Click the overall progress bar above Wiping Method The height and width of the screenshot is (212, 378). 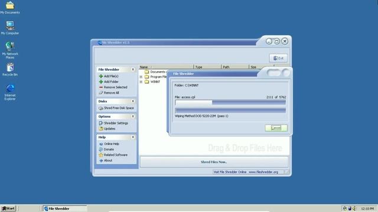230,111
